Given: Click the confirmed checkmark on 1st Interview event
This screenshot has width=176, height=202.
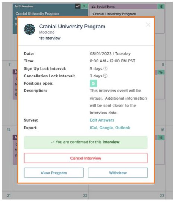Looking at the screenshot, I should click(78, 6).
